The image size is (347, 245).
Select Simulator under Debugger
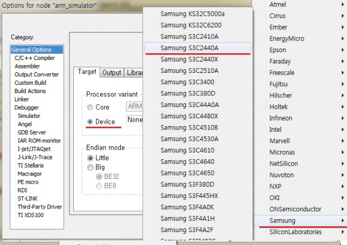tap(29, 115)
